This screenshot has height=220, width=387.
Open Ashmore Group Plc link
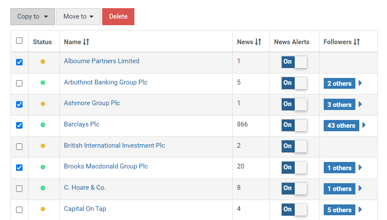pos(92,103)
